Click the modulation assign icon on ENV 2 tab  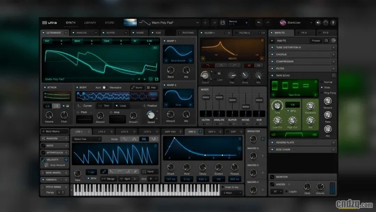point(200,131)
